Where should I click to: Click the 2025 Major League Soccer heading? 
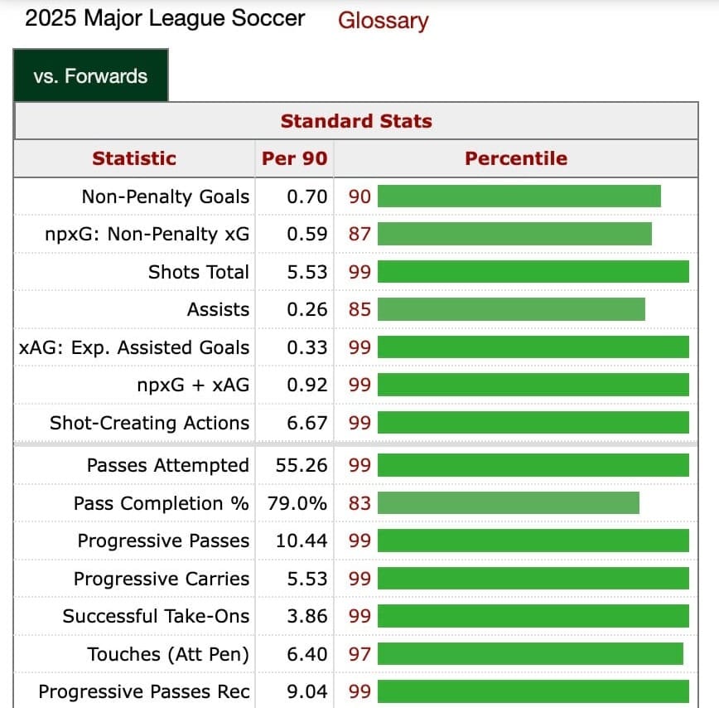pyautogui.click(x=165, y=18)
